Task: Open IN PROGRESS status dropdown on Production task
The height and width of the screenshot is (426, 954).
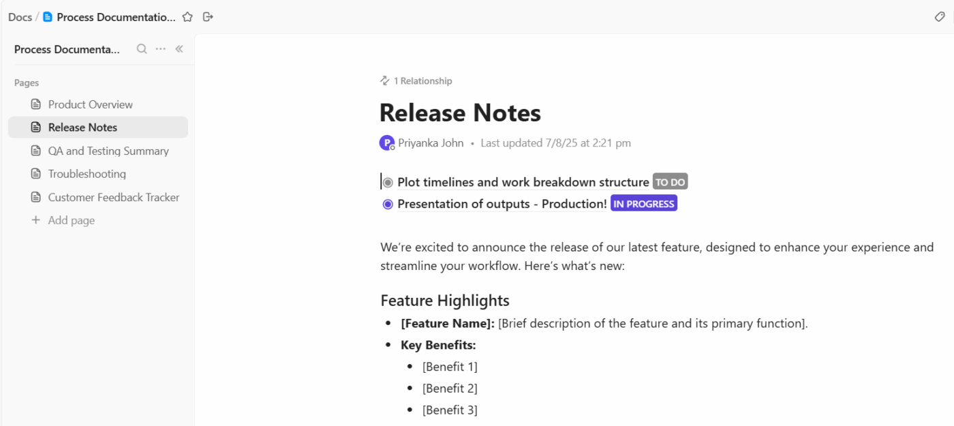Action: 643,202
